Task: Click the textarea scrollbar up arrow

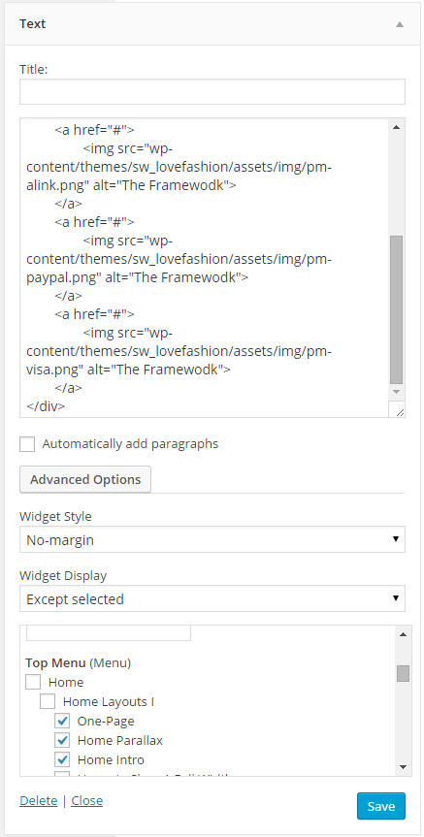Action: click(396, 127)
